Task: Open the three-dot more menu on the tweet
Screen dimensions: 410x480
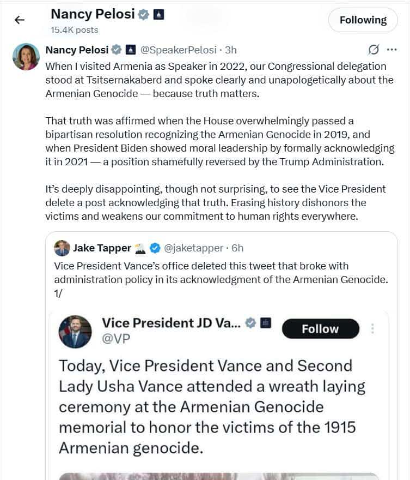Action: (391, 50)
